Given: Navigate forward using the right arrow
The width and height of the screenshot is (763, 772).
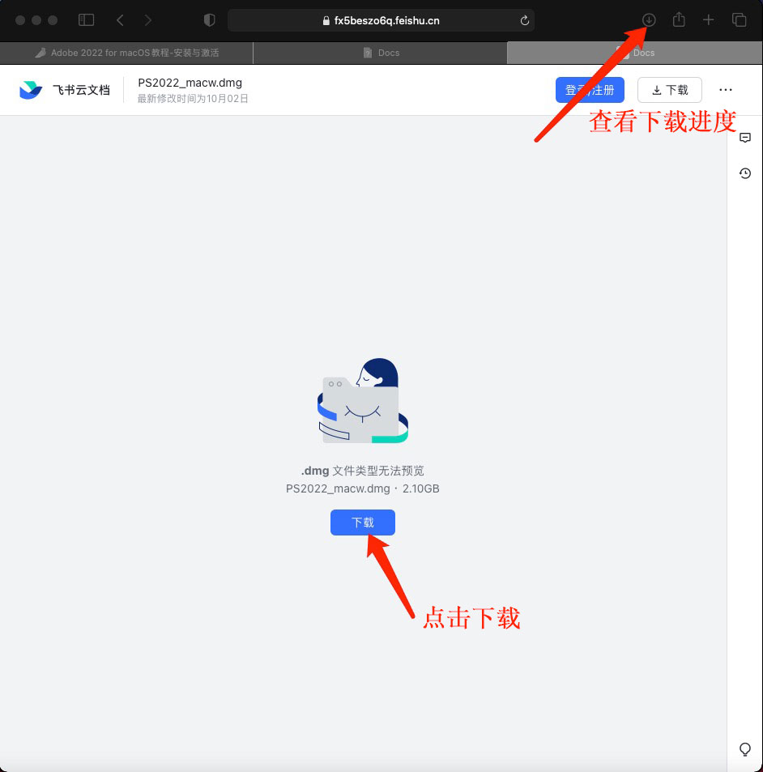Looking at the screenshot, I should point(148,19).
